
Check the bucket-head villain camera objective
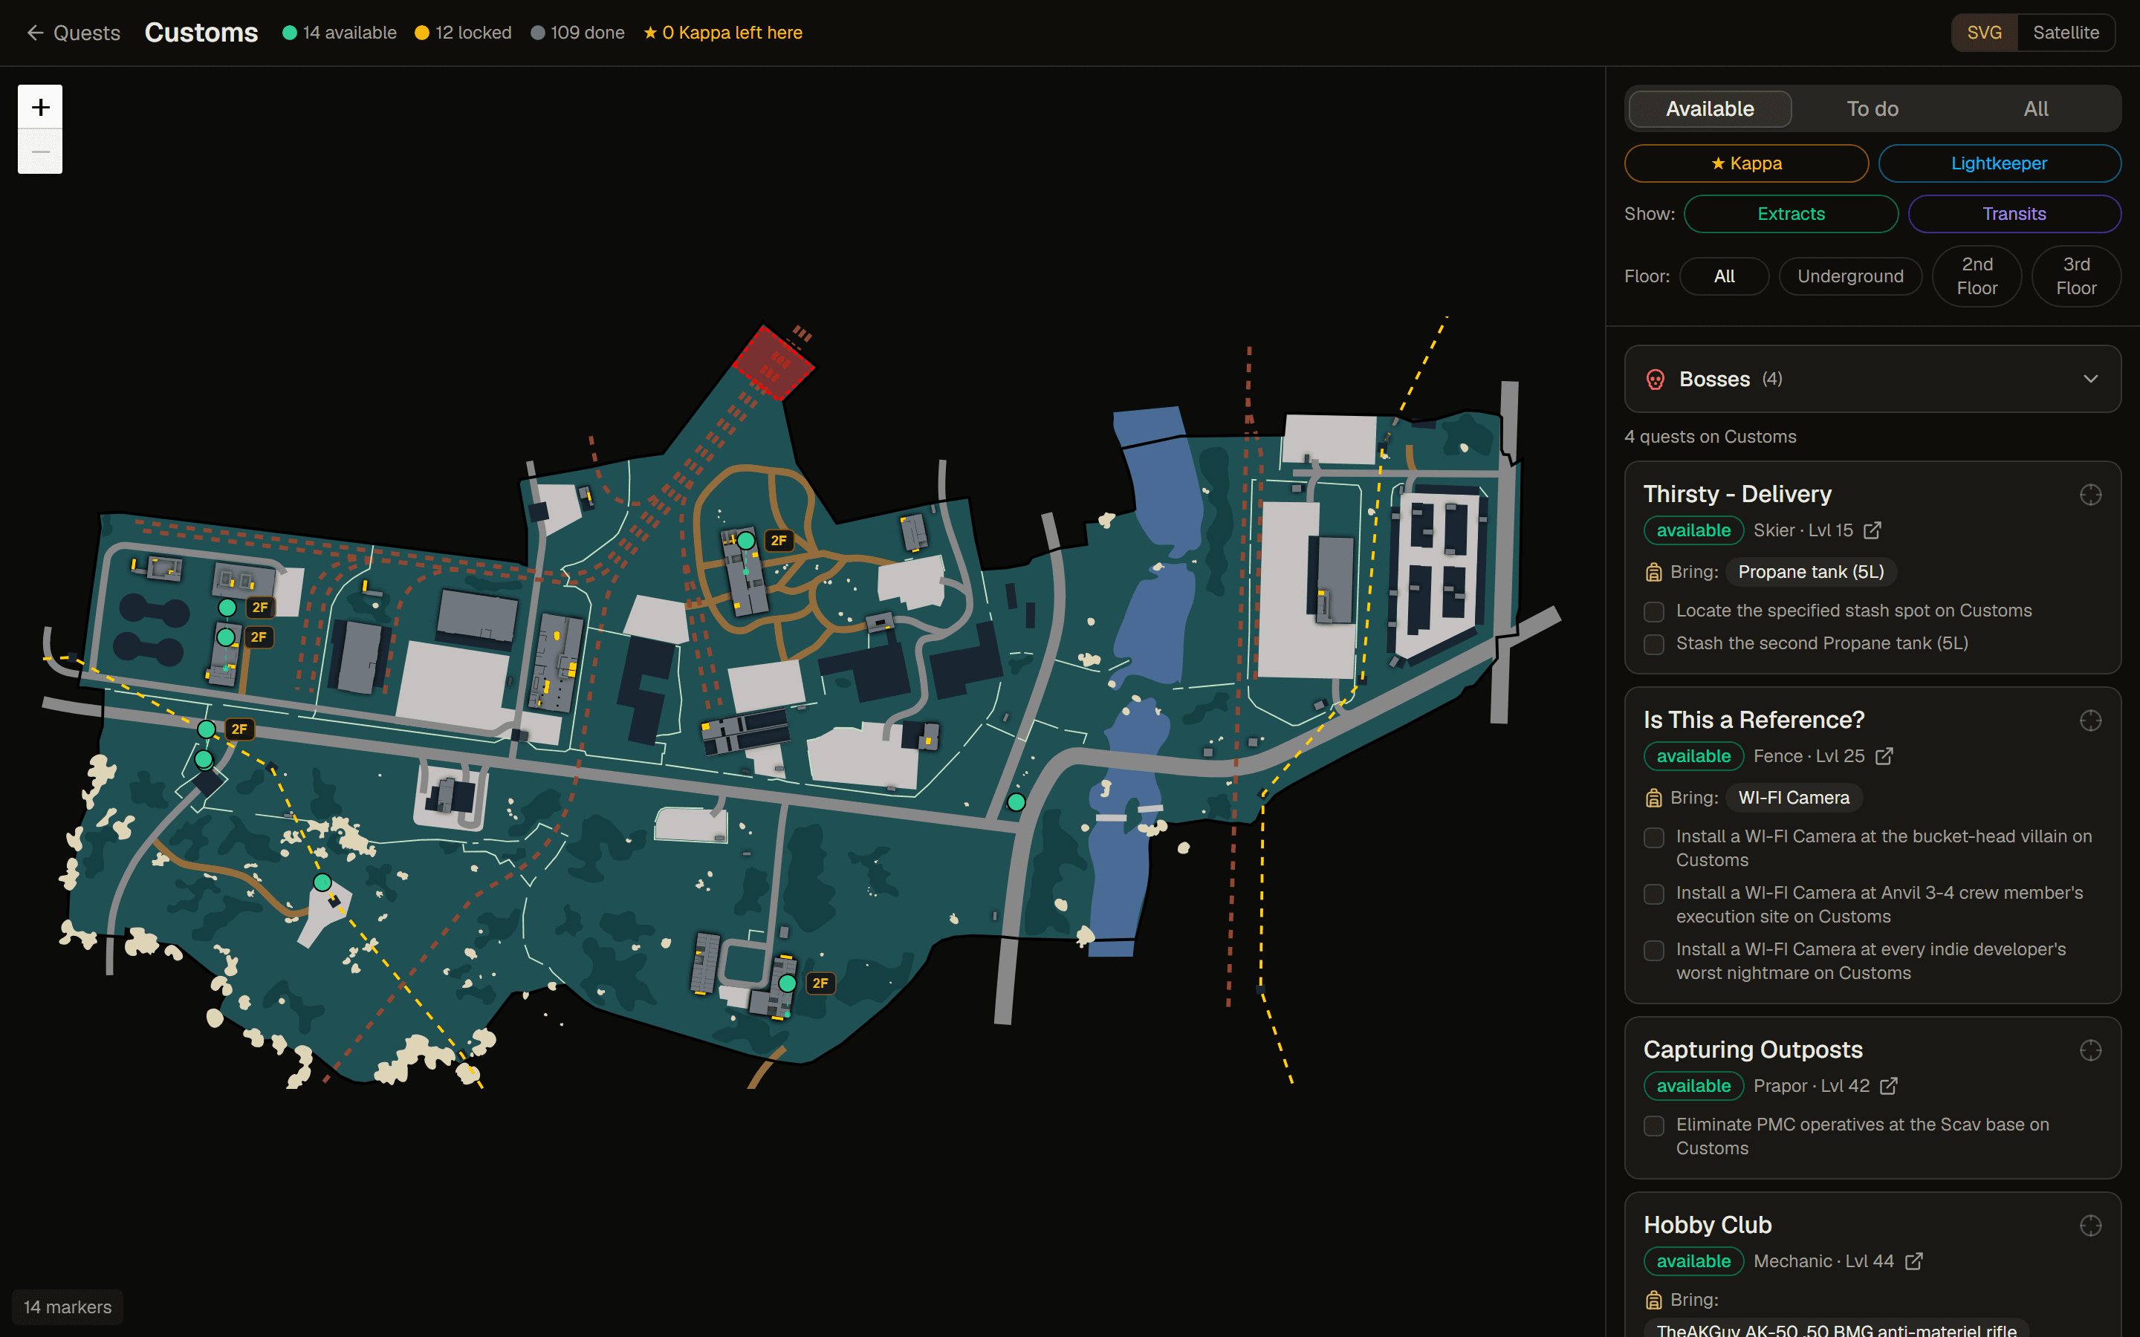point(1653,837)
